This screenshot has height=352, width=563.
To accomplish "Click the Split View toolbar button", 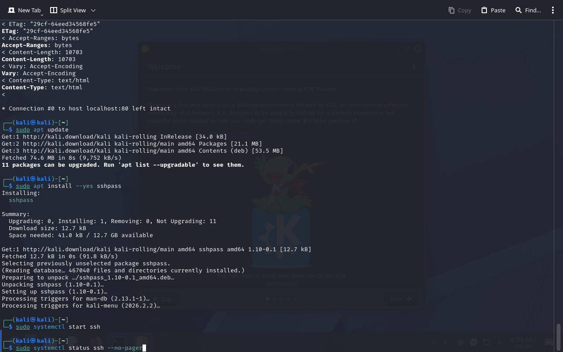I will tap(68, 10).
